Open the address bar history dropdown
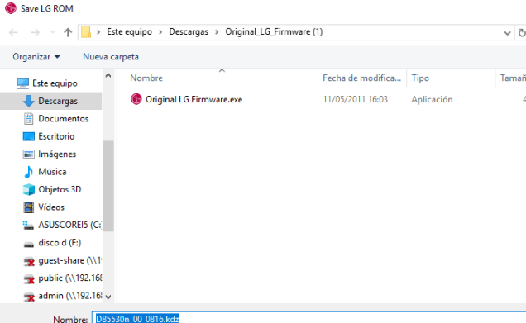This screenshot has height=323, width=526. tap(507, 33)
